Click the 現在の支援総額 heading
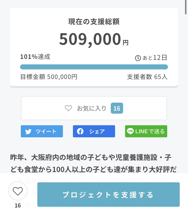This screenshot has height=212, width=188. click(x=94, y=22)
